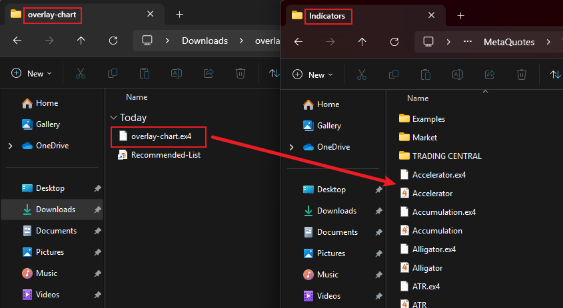This screenshot has height=308, width=563.
Task: Open New dropdown in Indicators window
Action: point(312,75)
